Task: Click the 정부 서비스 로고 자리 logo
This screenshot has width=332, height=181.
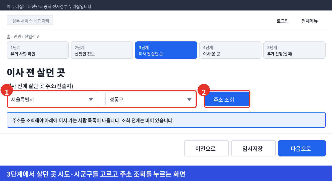Action: tap(30, 20)
